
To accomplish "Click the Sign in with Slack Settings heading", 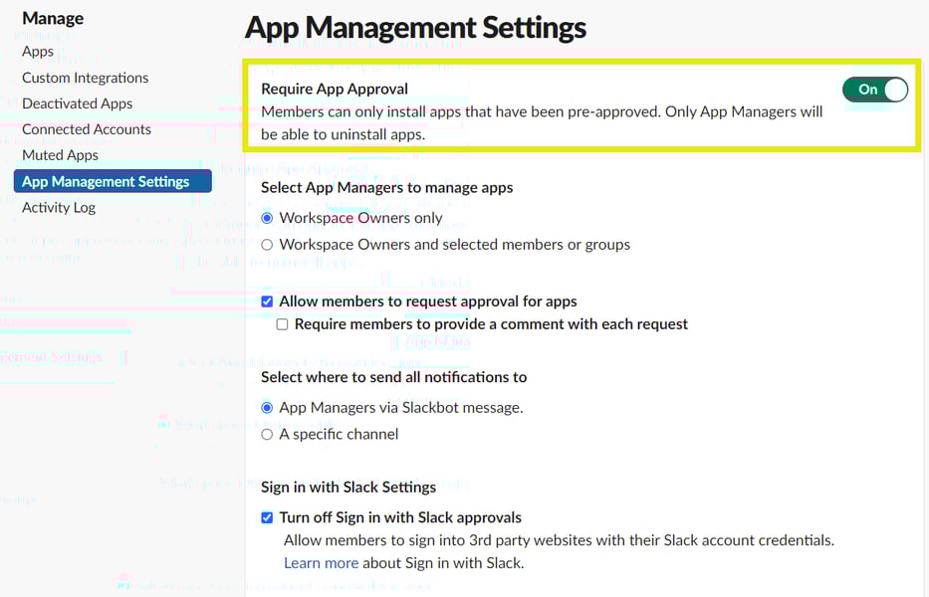I will point(348,487).
